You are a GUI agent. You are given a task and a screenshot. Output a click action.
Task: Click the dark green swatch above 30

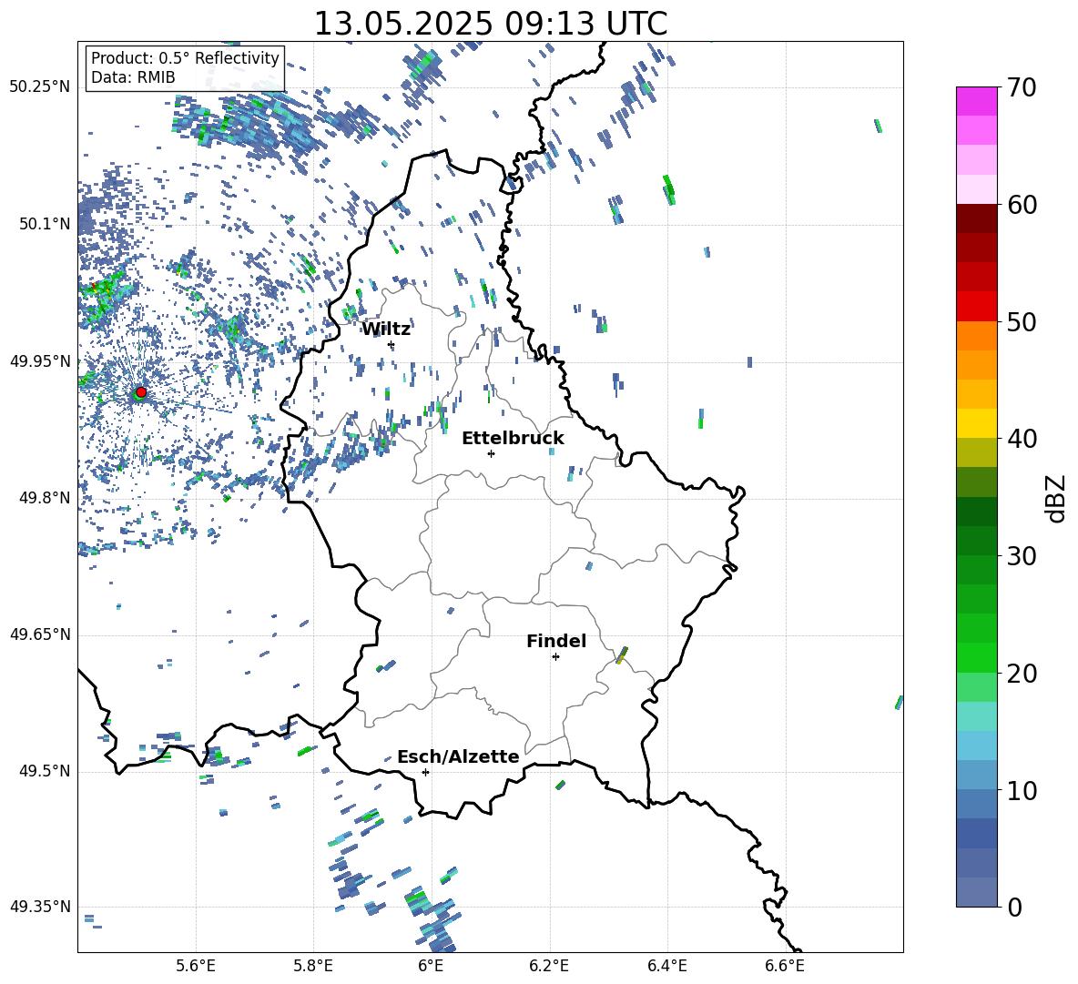pos(977,541)
